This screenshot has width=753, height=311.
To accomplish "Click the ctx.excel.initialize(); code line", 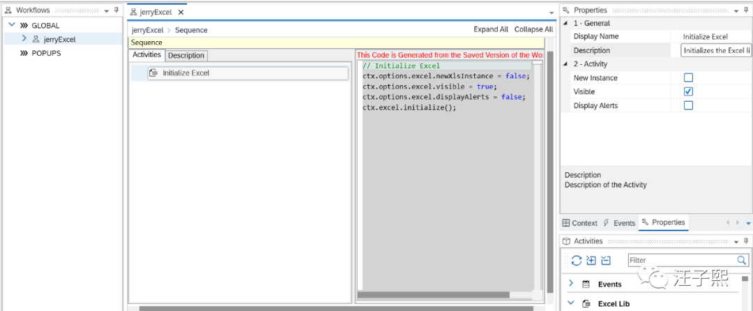I will pyautogui.click(x=409, y=107).
